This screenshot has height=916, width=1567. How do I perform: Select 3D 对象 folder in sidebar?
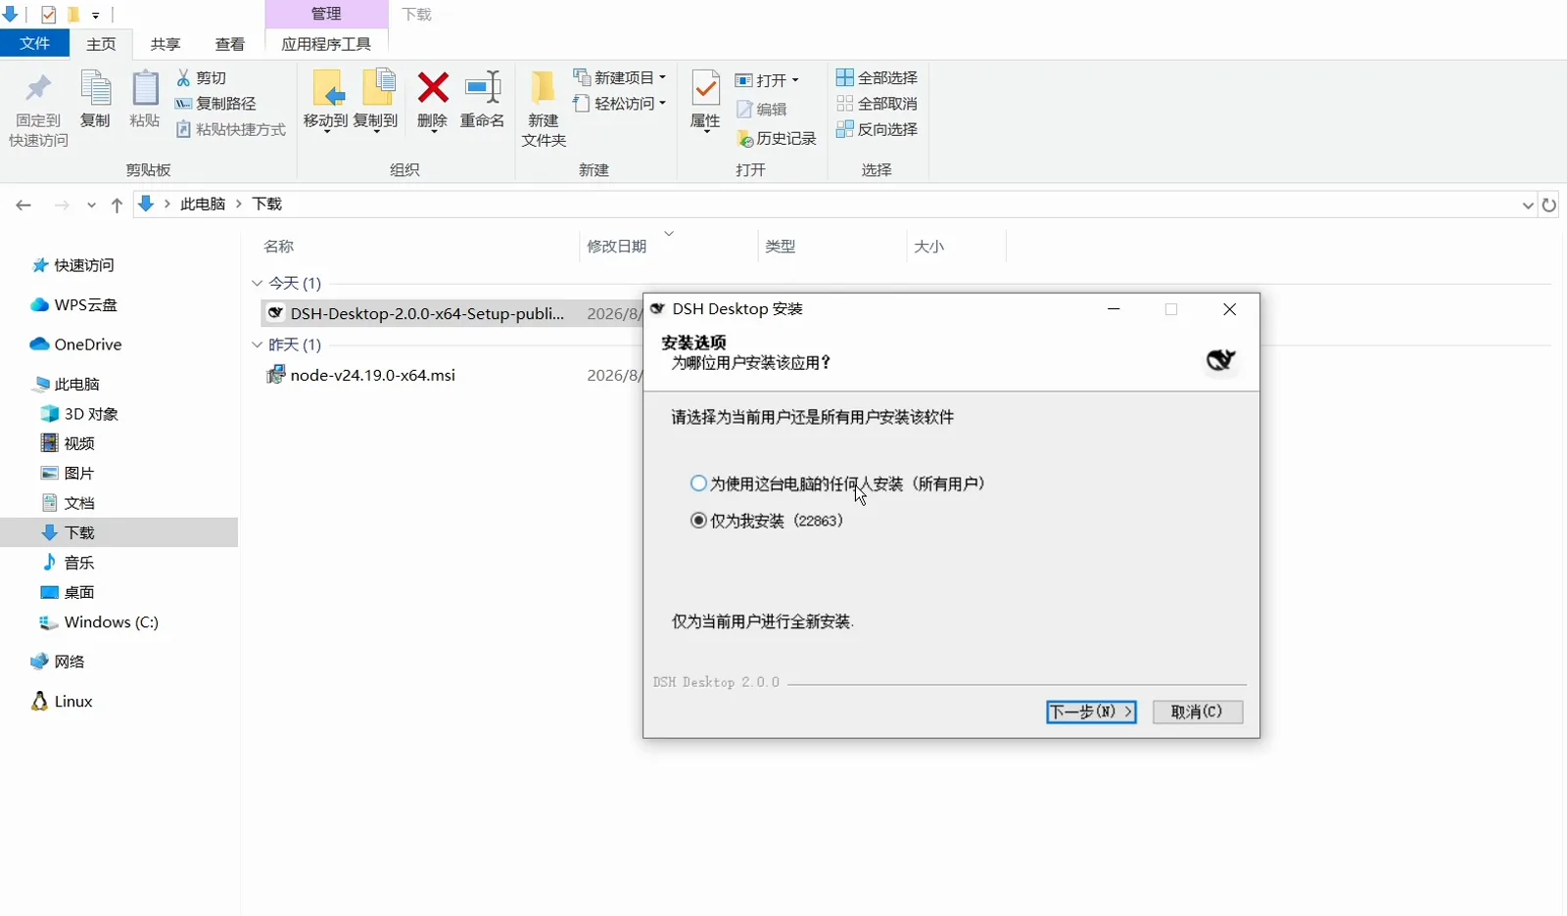78,414
